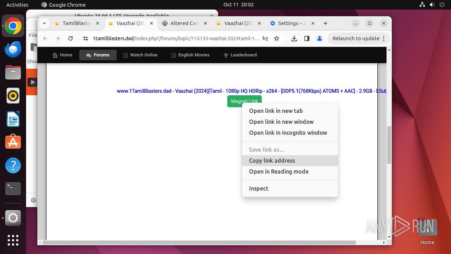Toggle Chrome side panel
The image size is (451, 254).
(x=307, y=38)
